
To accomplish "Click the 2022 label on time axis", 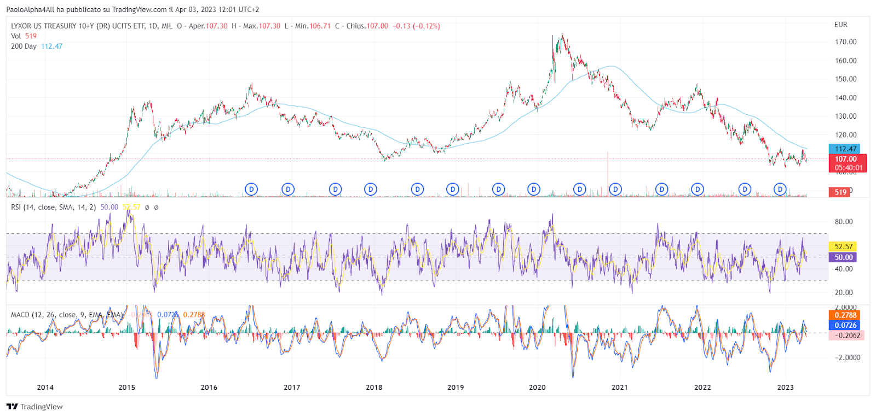I will pos(702,387).
